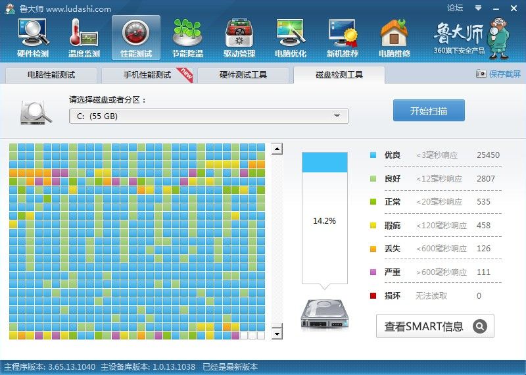The height and width of the screenshot is (375, 526).
Task: Click the red 损坏 legend swatch
Action: click(373, 296)
